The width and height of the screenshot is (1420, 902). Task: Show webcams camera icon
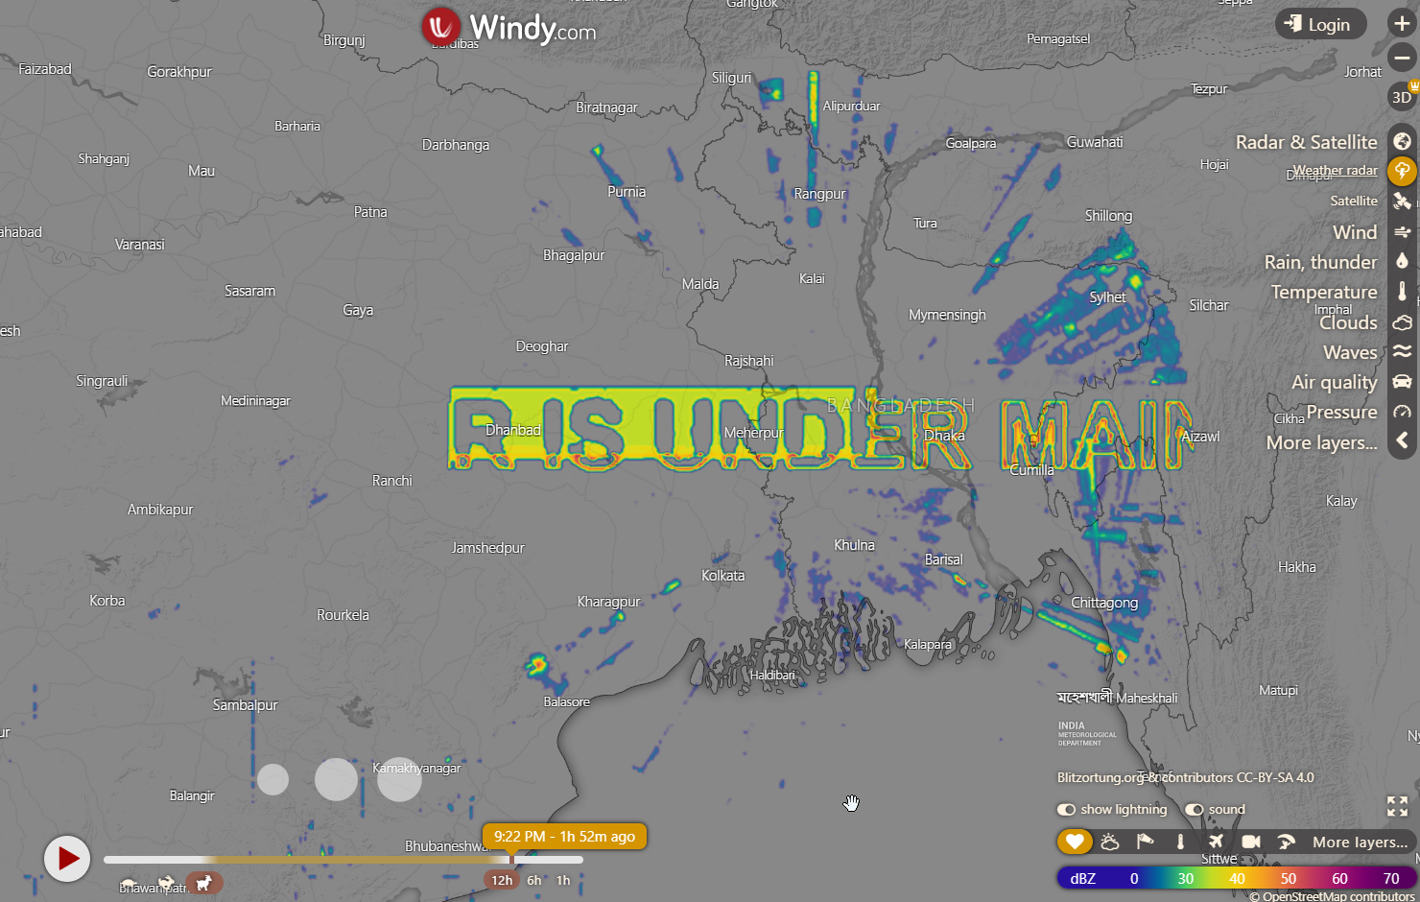[x=1251, y=842]
